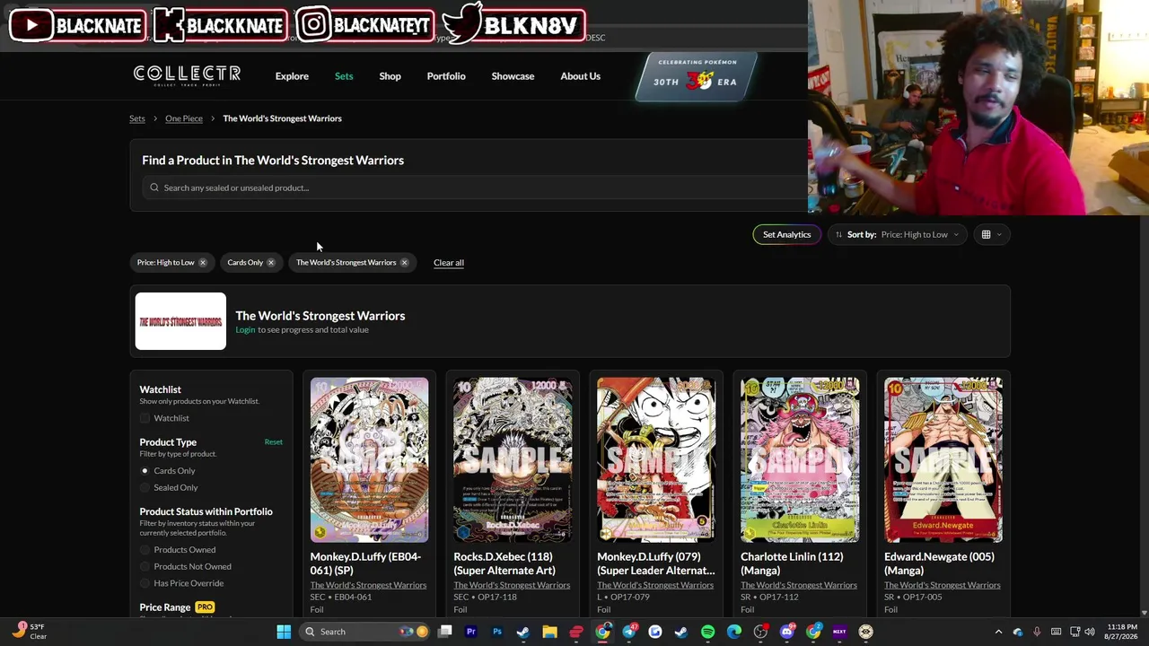Open Discord from the taskbar
This screenshot has width=1149, height=646.
(786, 632)
